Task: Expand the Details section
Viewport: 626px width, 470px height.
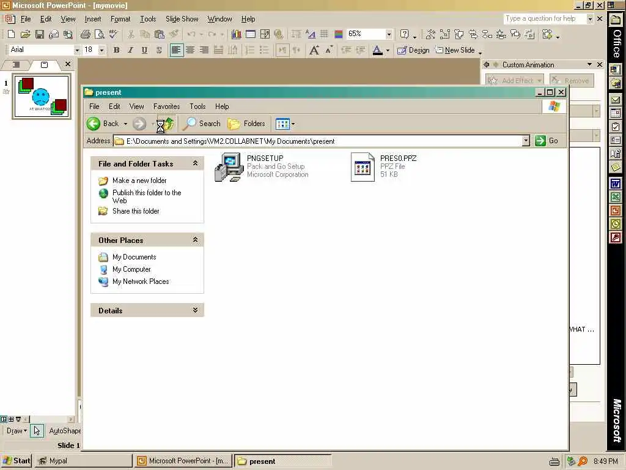Action: [x=195, y=310]
